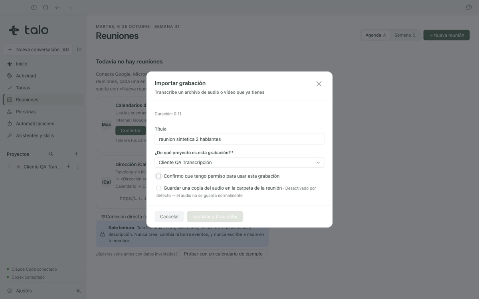
Task: Expand Conexión directa section
Action: [122, 216]
